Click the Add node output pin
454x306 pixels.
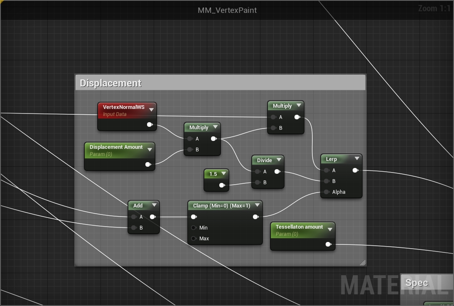click(153, 217)
